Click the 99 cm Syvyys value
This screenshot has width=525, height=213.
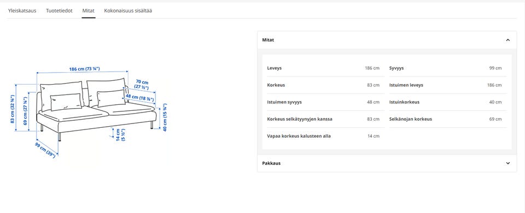click(495, 68)
